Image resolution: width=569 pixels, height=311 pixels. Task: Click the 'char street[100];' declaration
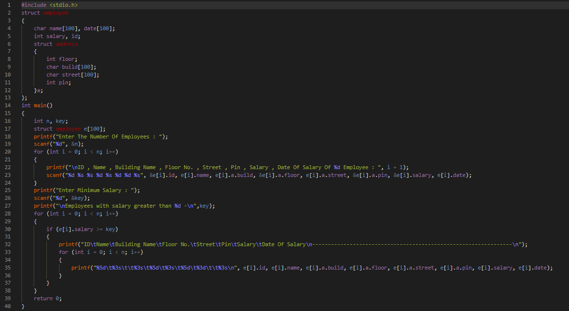click(73, 75)
